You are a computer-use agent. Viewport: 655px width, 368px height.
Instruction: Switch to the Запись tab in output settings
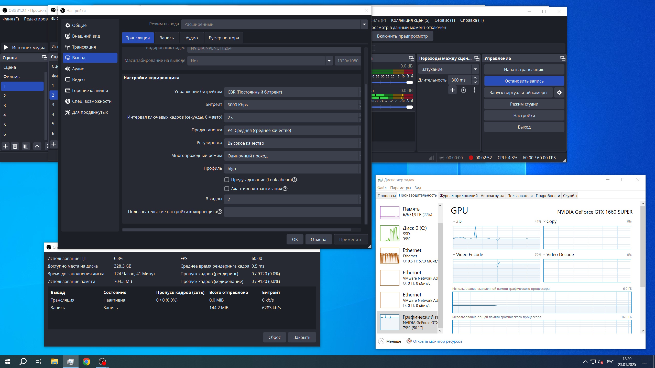[x=167, y=38]
